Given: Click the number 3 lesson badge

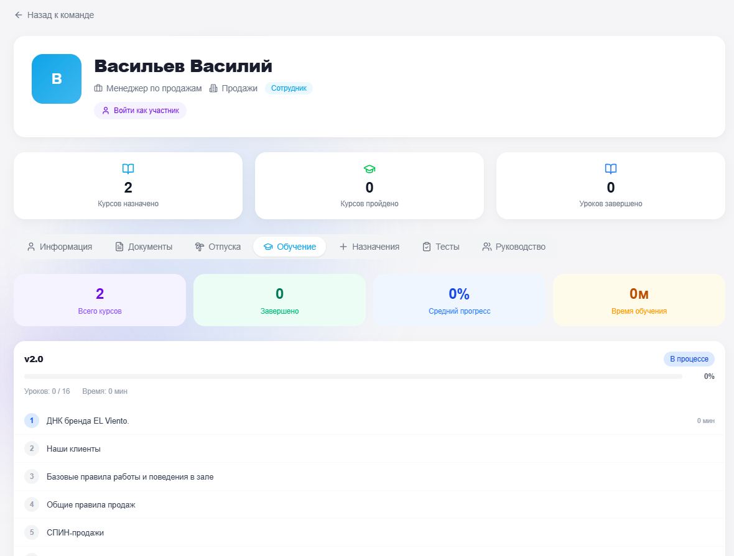Looking at the screenshot, I should click(32, 477).
